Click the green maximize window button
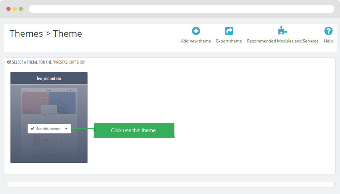The image size is (340, 194). 21,9
